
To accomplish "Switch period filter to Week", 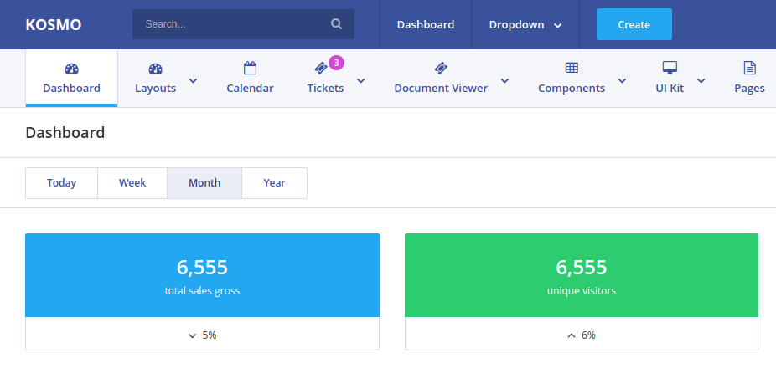I will [132, 183].
